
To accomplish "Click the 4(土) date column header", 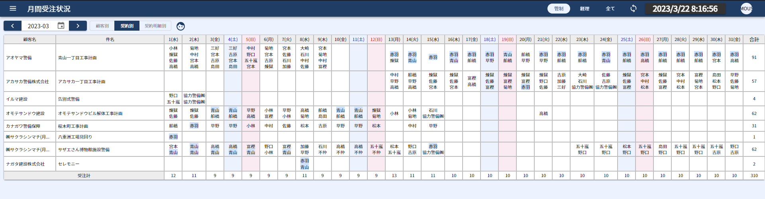I will (233, 39).
